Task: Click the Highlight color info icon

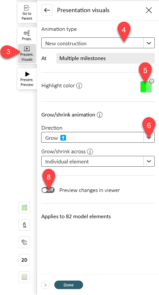Action: tap(79, 86)
